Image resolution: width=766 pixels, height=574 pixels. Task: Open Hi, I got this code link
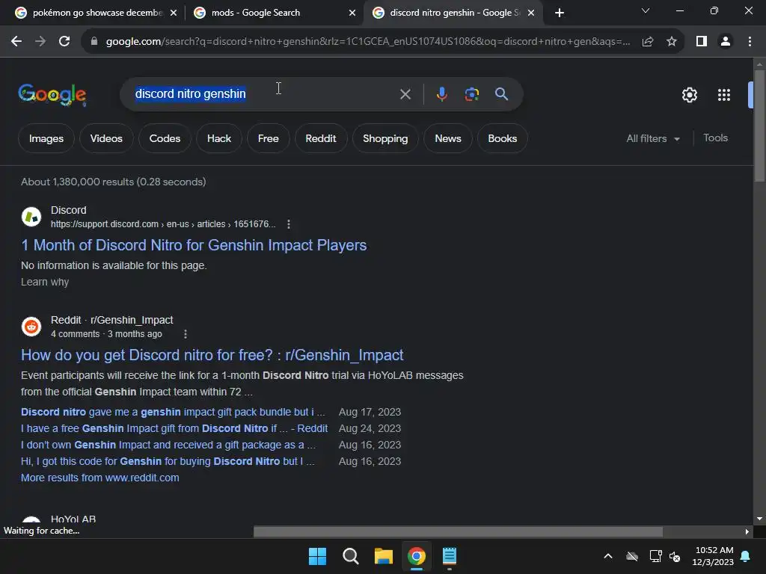tap(168, 461)
